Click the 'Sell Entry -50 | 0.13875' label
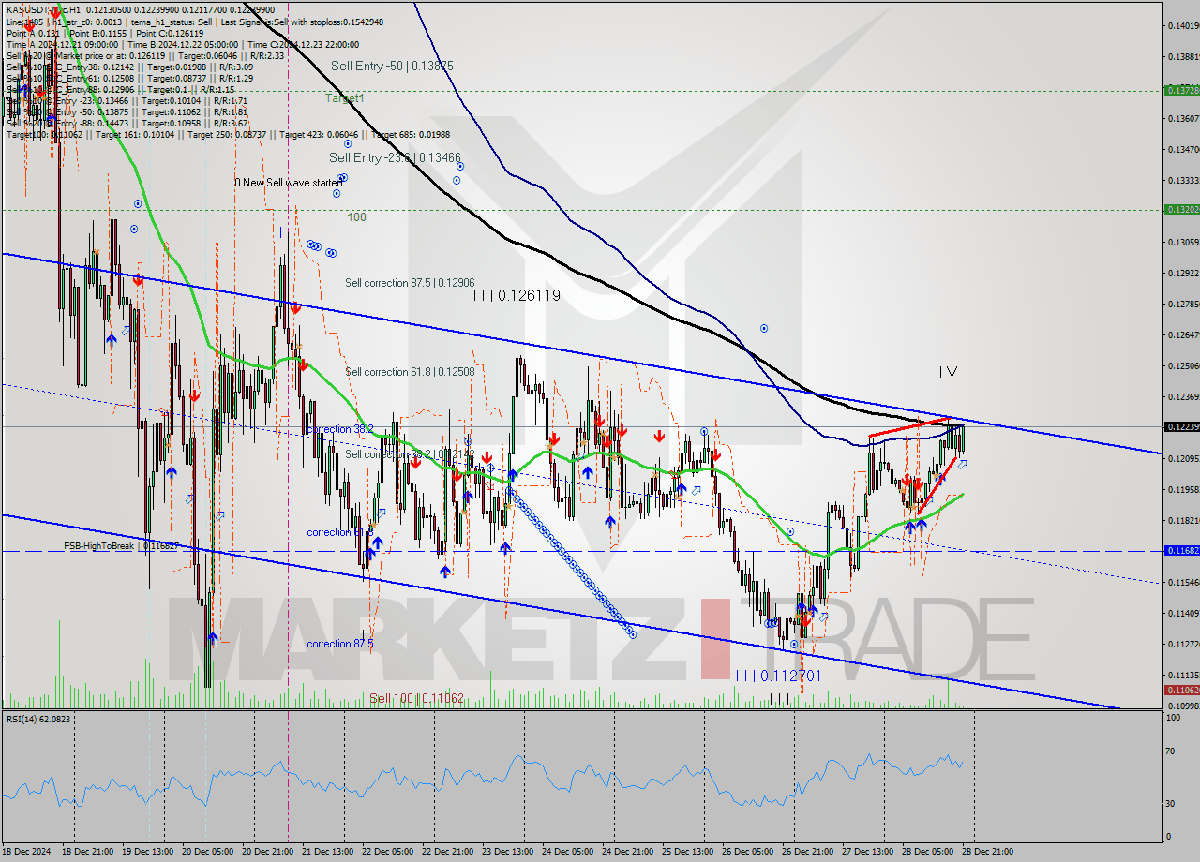This screenshot has width=1200, height=862. pos(392,67)
